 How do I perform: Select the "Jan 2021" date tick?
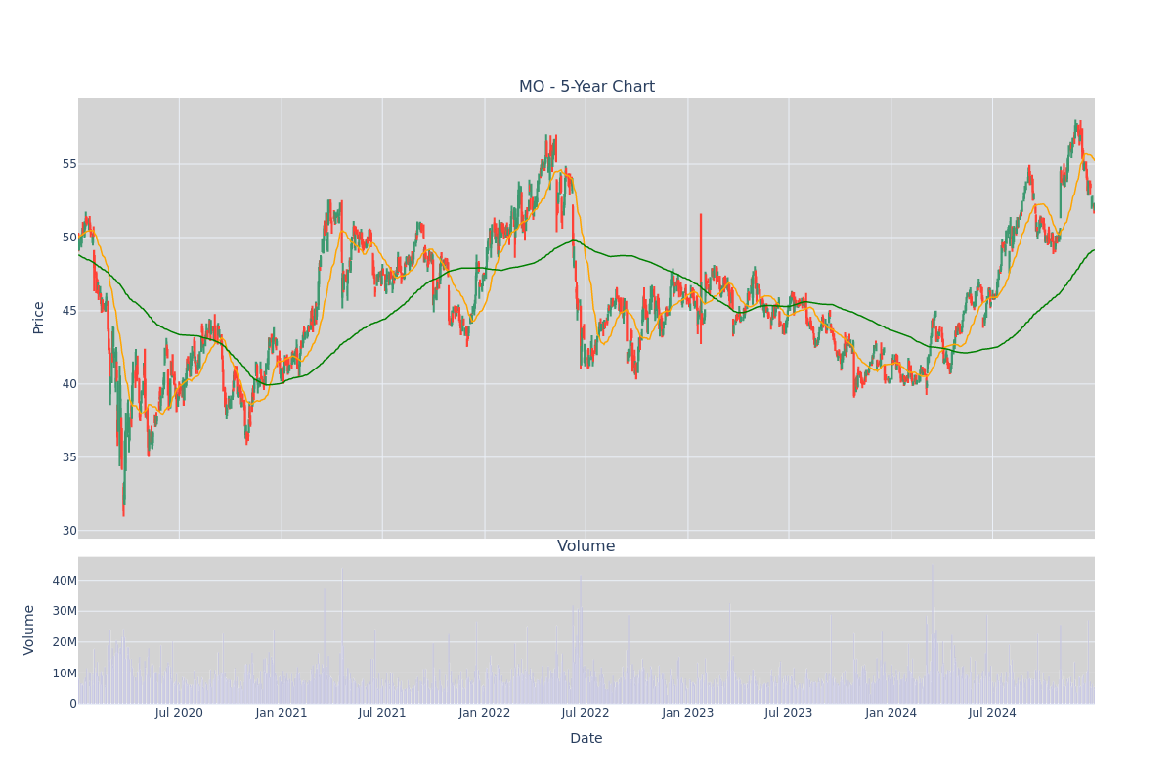282,713
